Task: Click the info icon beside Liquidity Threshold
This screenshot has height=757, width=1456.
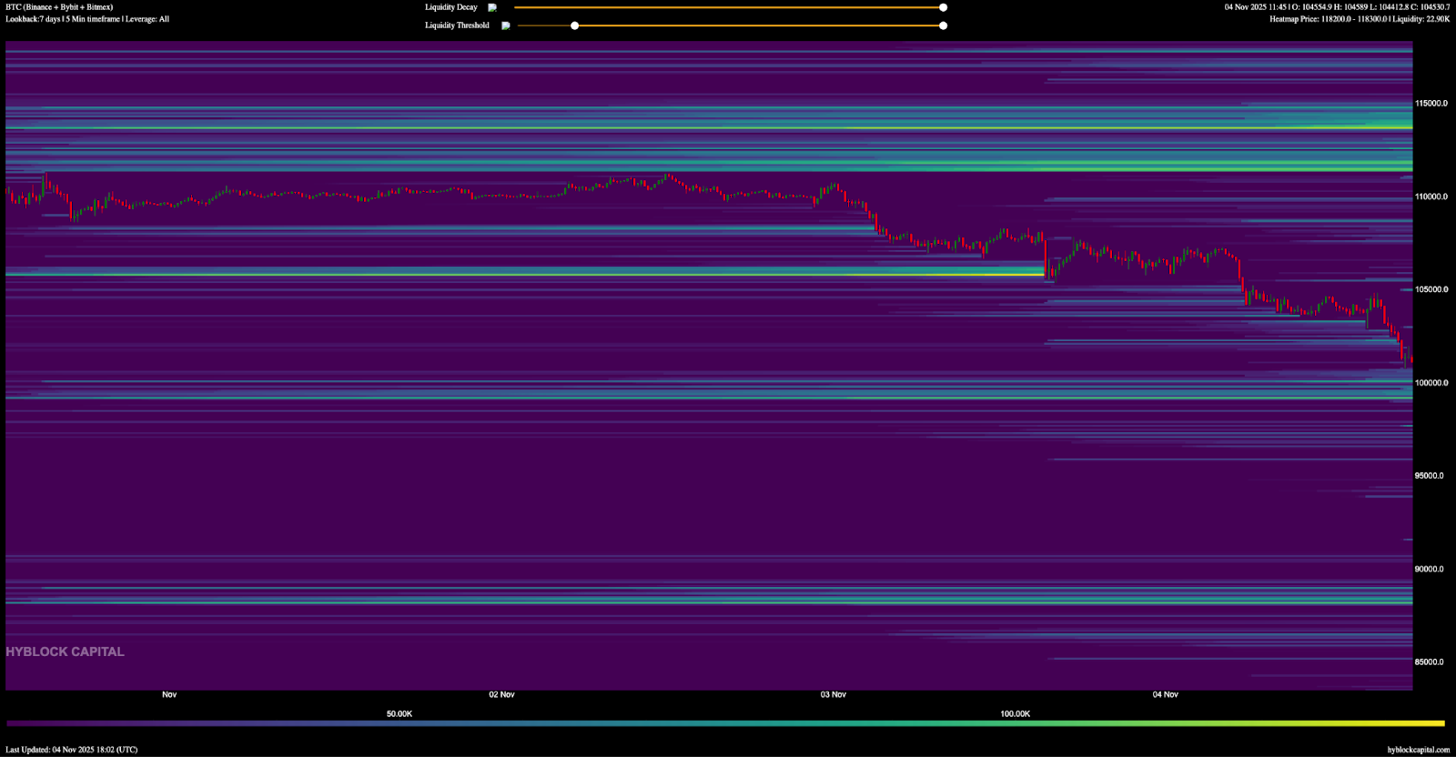Action: (x=505, y=25)
